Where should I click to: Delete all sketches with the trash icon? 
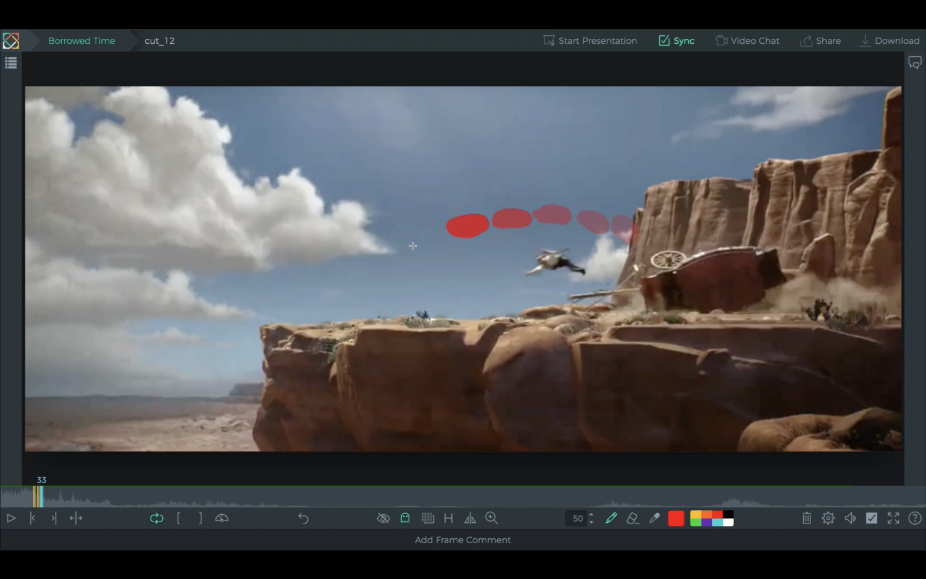point(807,518)
